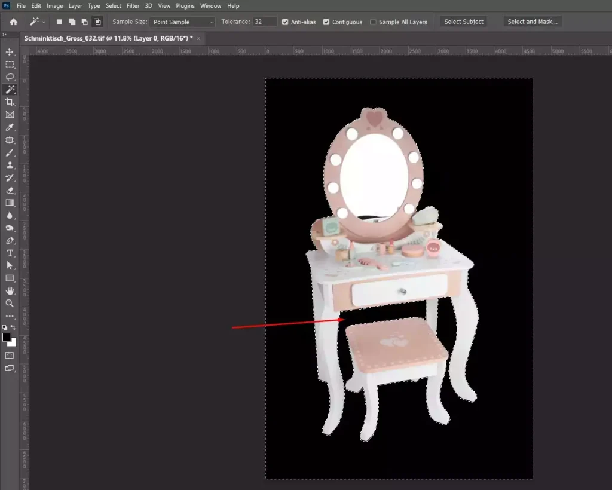Toggle the Anti-alias checkbox
612x490 pixels.
coord(285,22)
